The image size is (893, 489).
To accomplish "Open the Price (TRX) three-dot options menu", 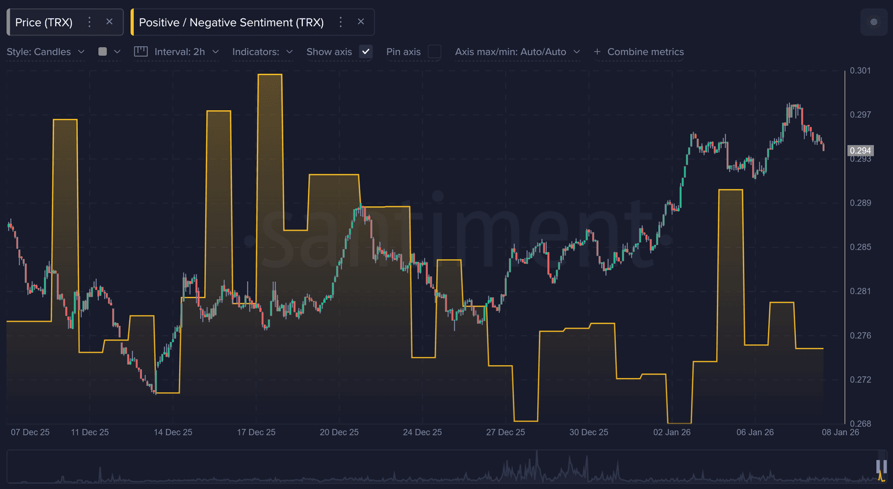I will point(89,22).
